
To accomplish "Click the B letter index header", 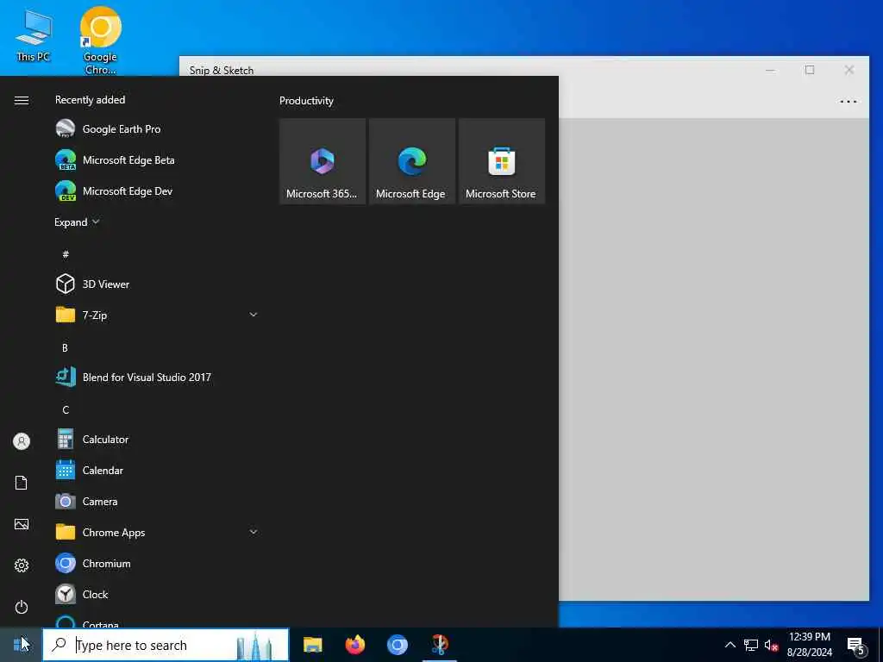I will [66, 347].
